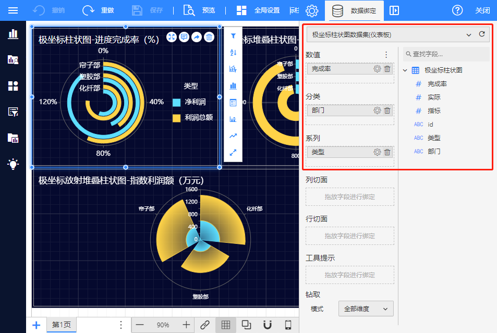Image resolution: width=497 pixels, height=333 pixels.
Task: Click the filter funnel icon in chart toolbar
Action: pyautogui.click(x=233, y=36)
